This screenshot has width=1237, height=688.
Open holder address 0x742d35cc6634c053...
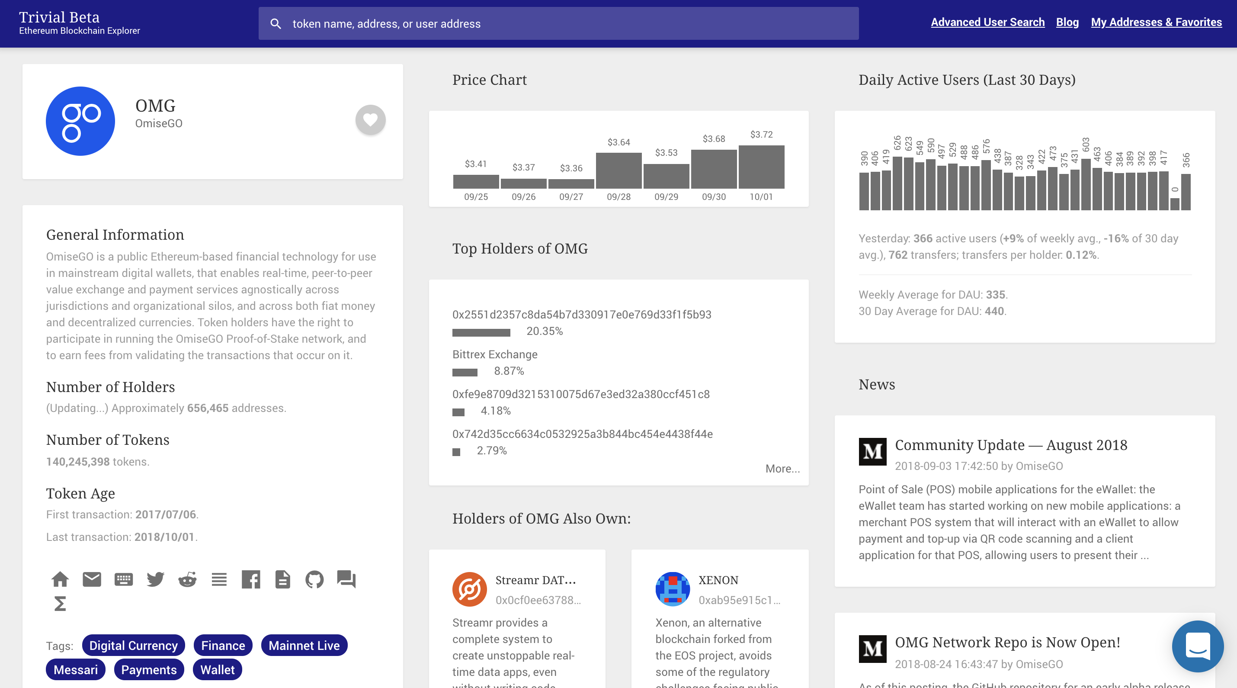point(583,434)
